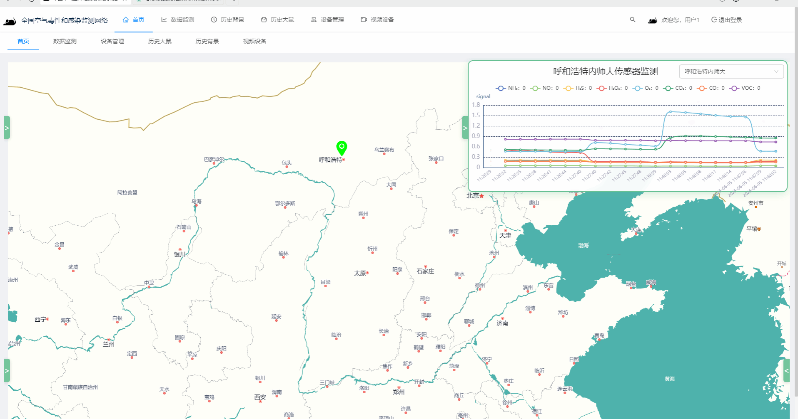Open the 呼和浩特内师大 sensor dropdown
This screenshot has width=798, height=419.
click(x=731, y=71)
